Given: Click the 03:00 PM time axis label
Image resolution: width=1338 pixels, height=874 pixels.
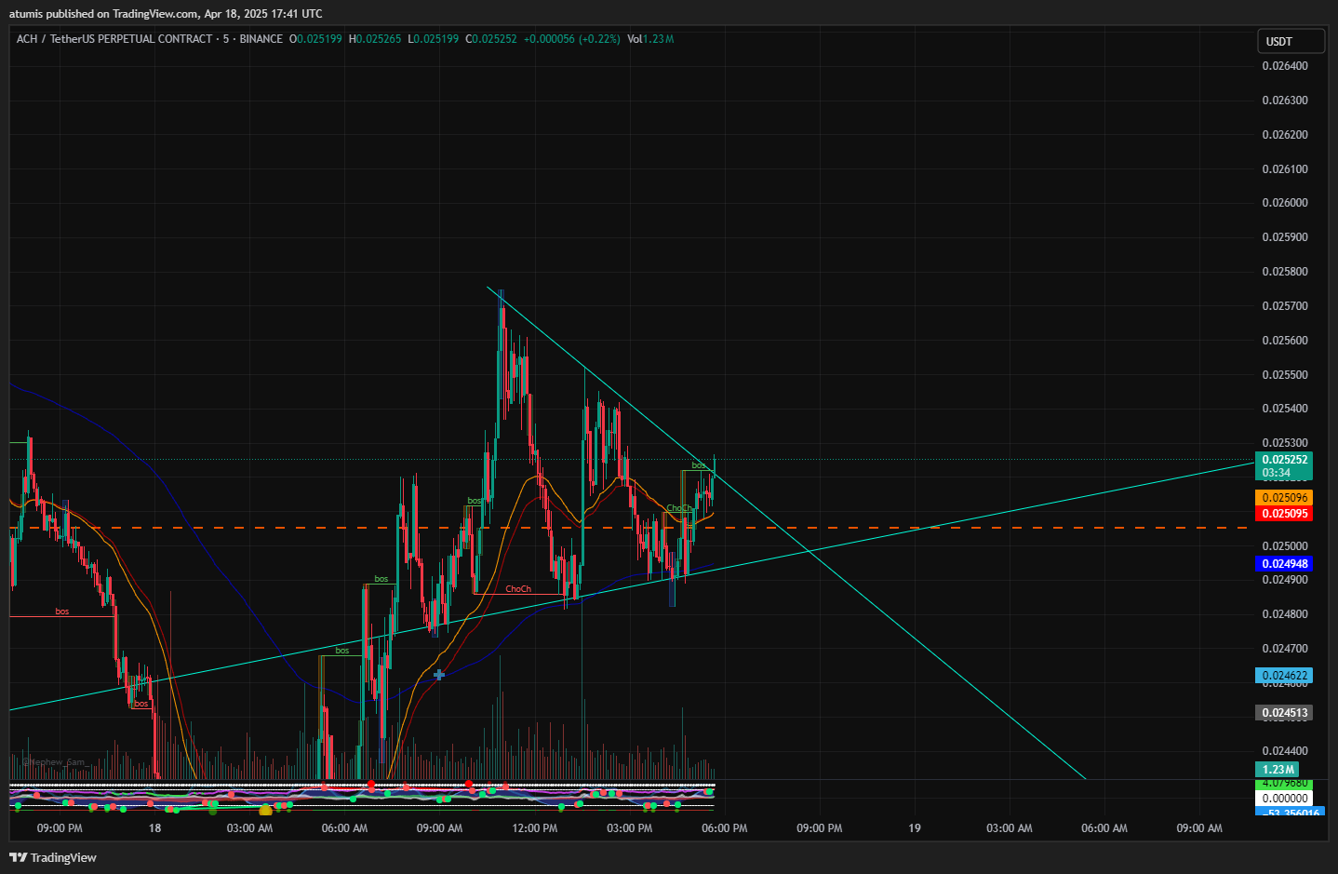Looking at the screenshot, I should [x=630, y=828].
